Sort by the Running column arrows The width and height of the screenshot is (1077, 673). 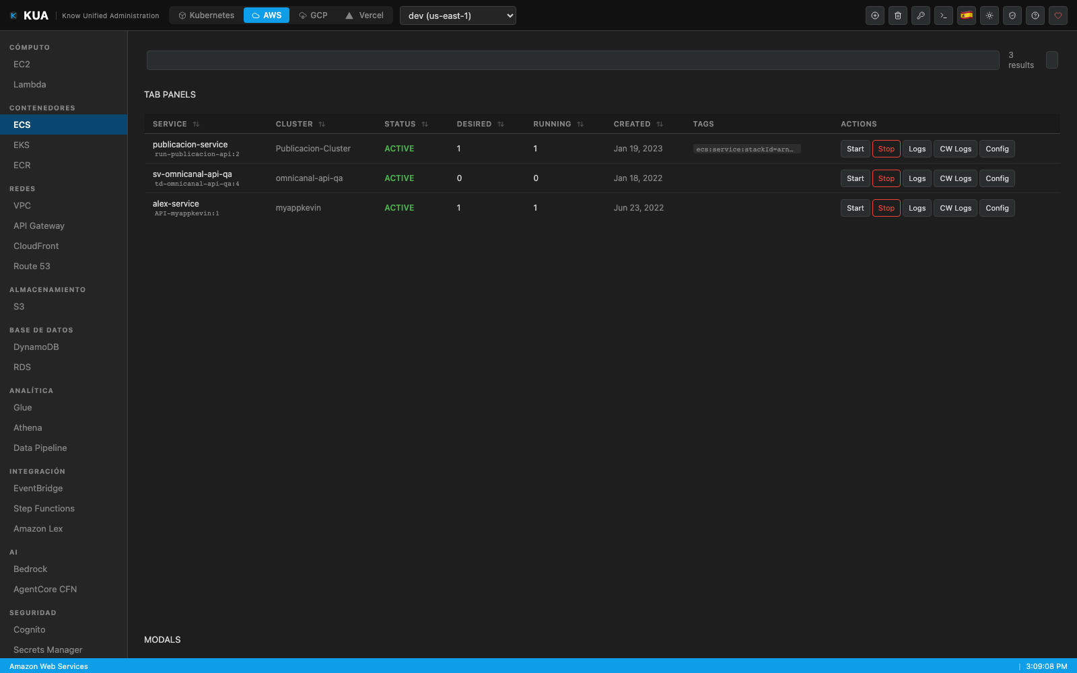[580, 125]
